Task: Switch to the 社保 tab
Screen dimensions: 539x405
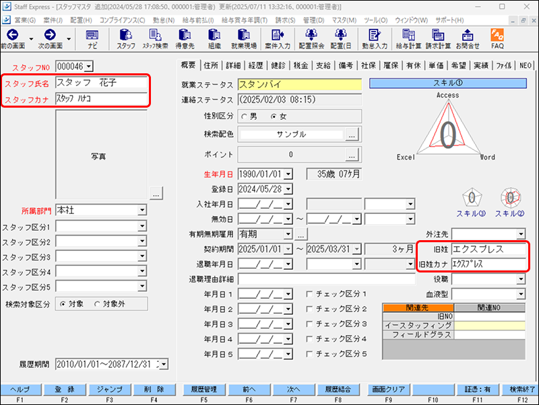Action: tap(369, 65)
